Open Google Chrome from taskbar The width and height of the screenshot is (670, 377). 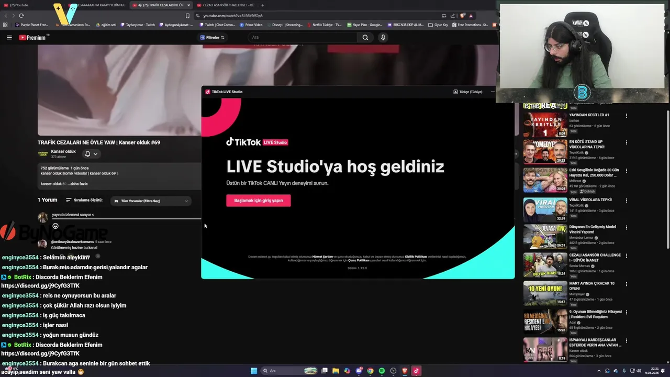point(370,371)
